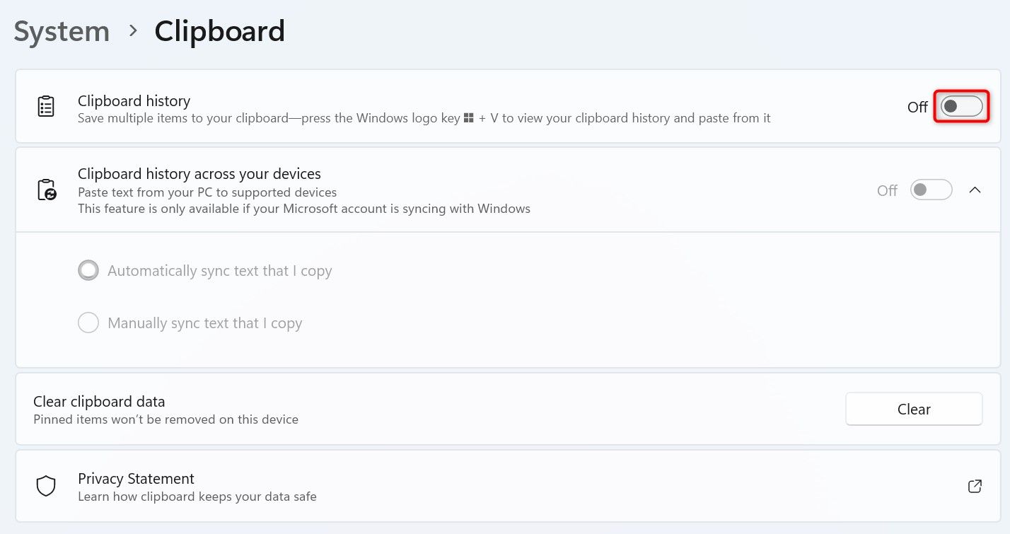Open Privacy Statement via external link icon
The width and height of the screenshot is (1010, 534).
(974, 486)
